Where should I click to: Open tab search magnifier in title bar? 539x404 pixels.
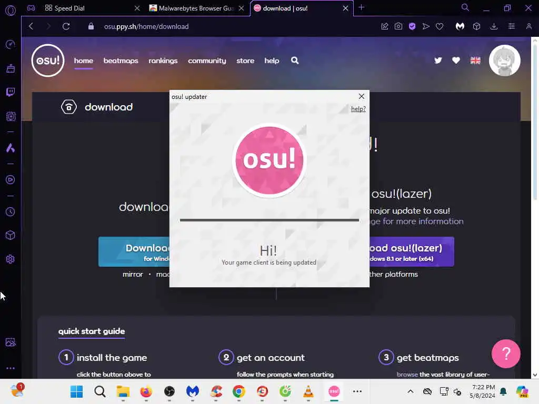465,7
